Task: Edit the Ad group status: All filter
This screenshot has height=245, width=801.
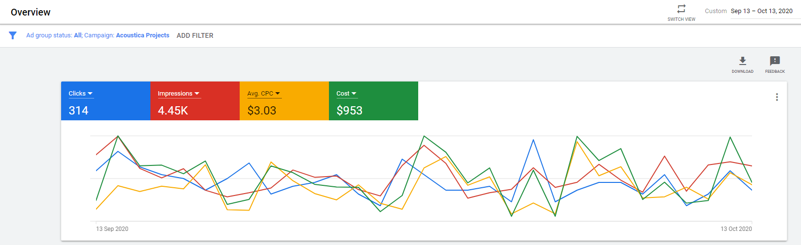Action: pos(54,35)
